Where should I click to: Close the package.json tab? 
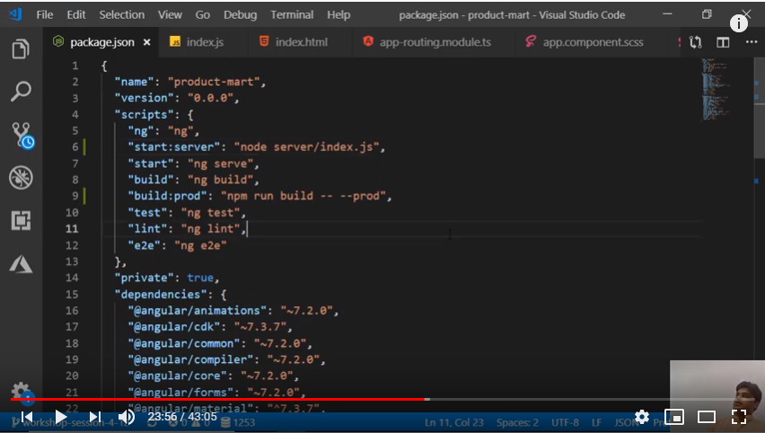pos(146,42)
